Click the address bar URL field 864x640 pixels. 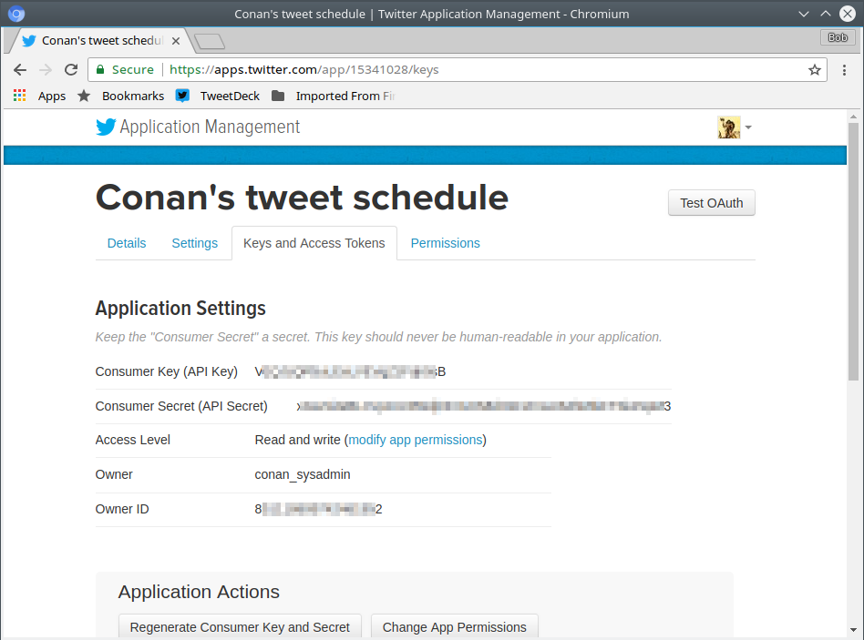click(x=458, y=70)
